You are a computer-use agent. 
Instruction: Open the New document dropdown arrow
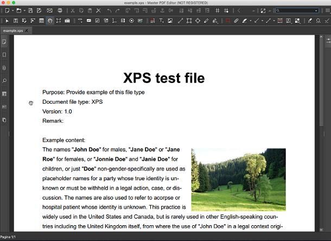point(12,10)
